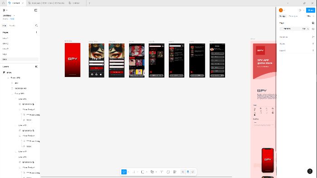The image size is (317, 178).
Task: Select the Frame tool in bottom toolbar
Action: (134, 172)
